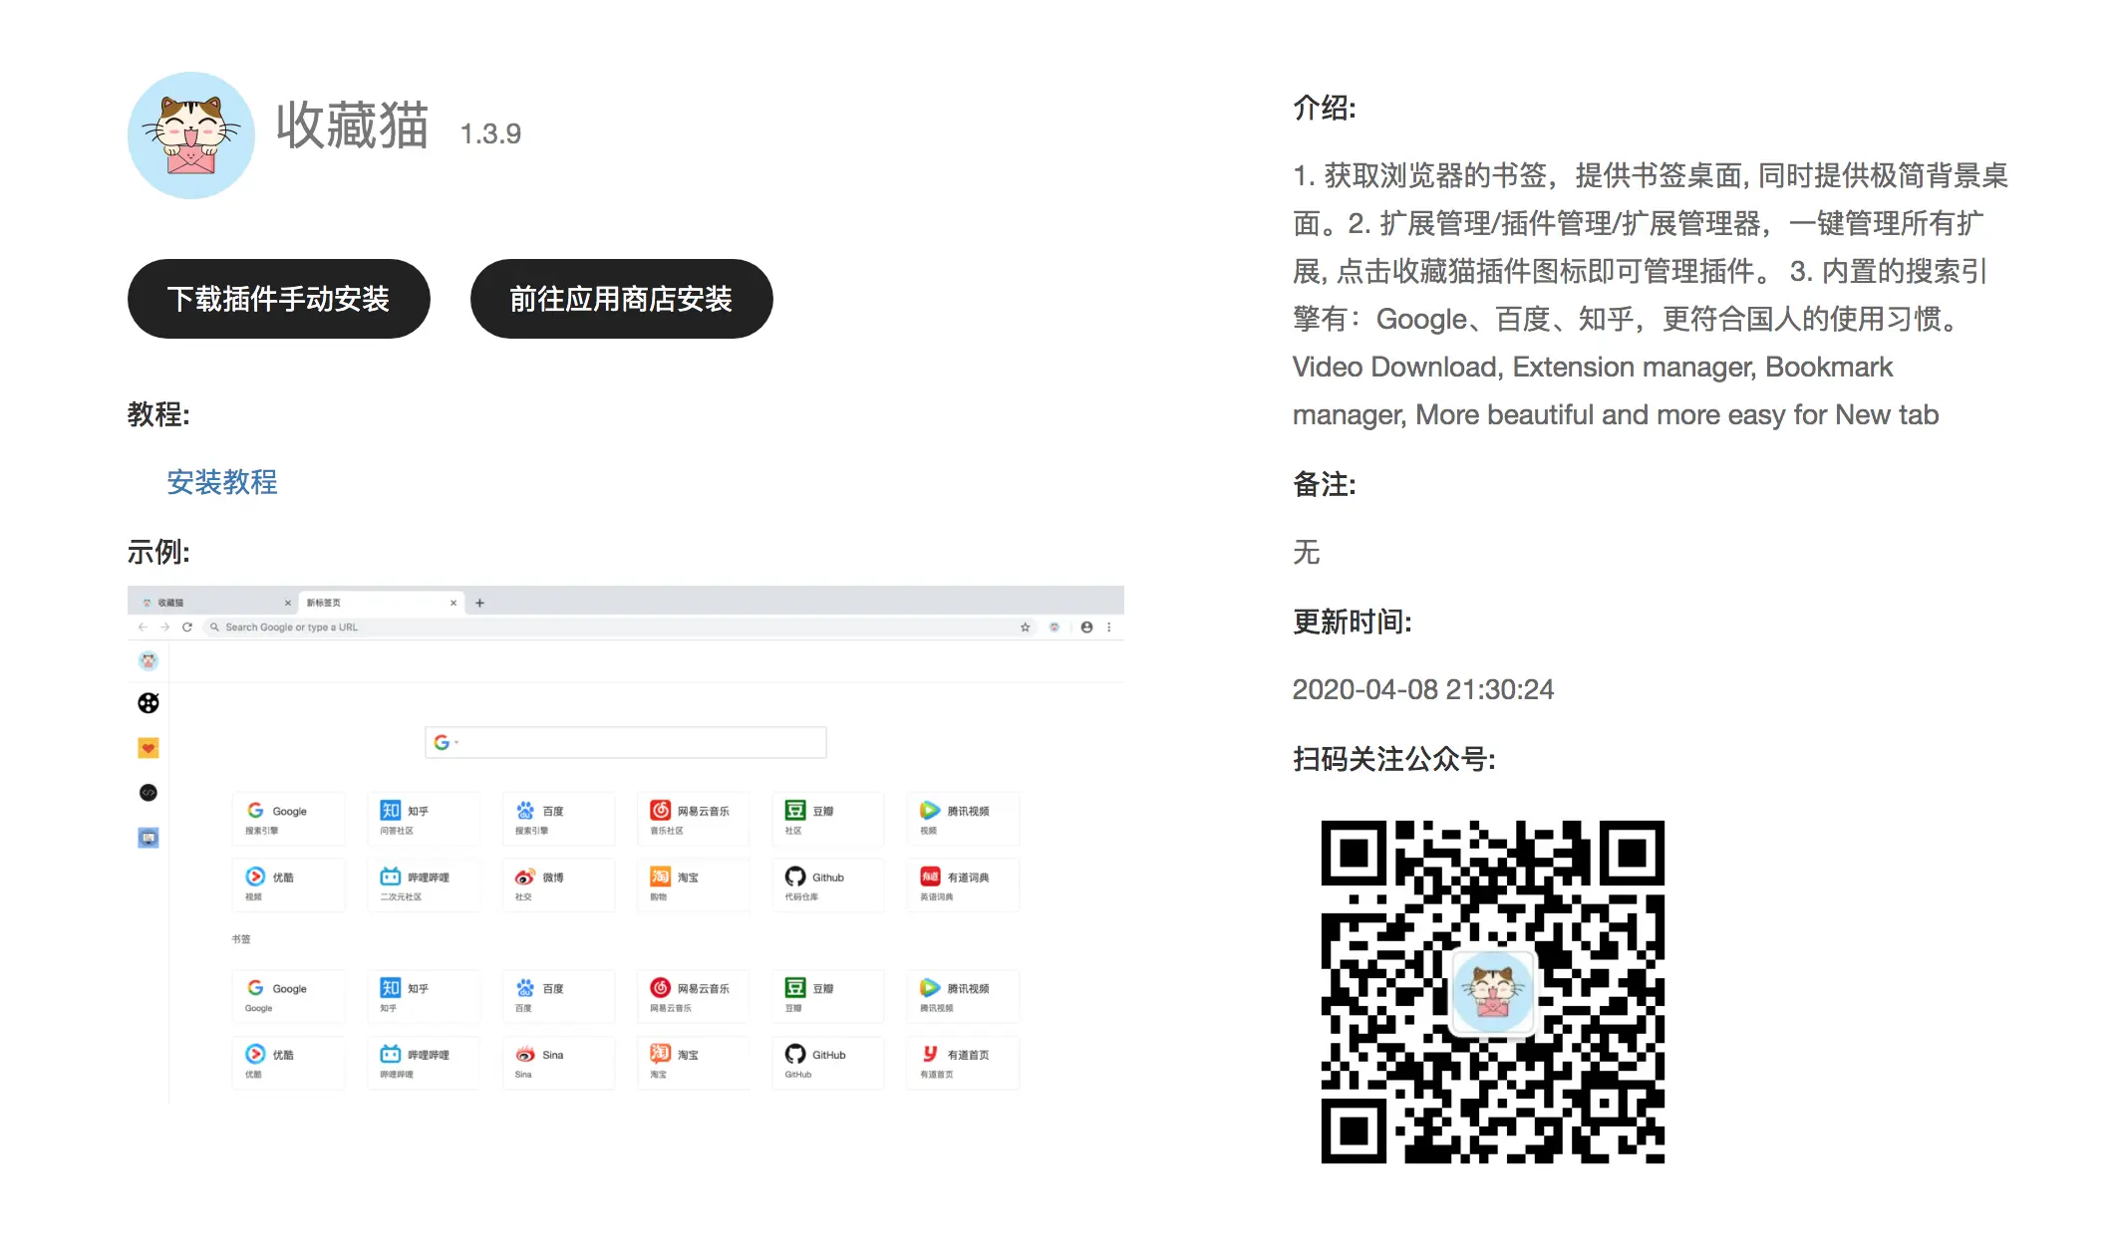2117x1255 pixels.
Task: Open the Google search engine dropdown in example
Action: [x=446, y=742]
